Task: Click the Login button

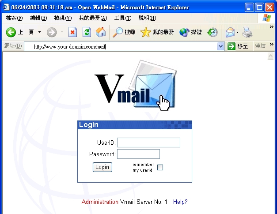Action: coord(102,167)
